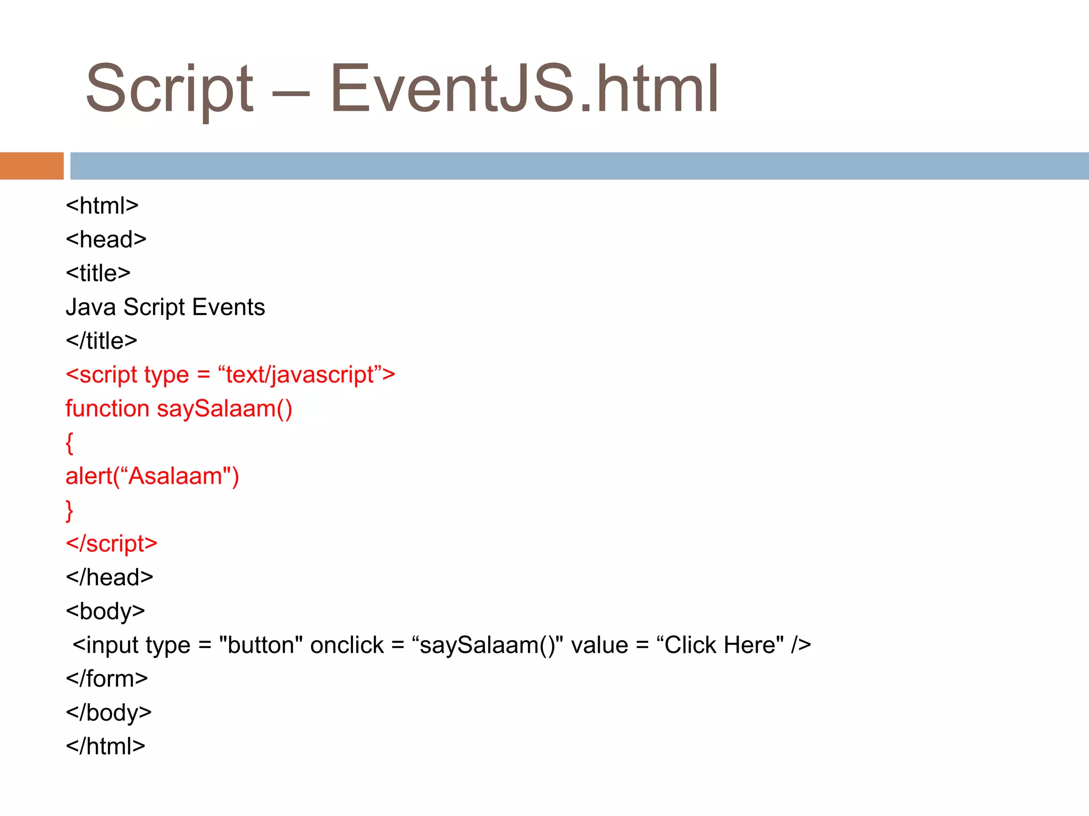Click the red closing curly brace
This screenshot has height=816, width=1089.
pos(69,510)
